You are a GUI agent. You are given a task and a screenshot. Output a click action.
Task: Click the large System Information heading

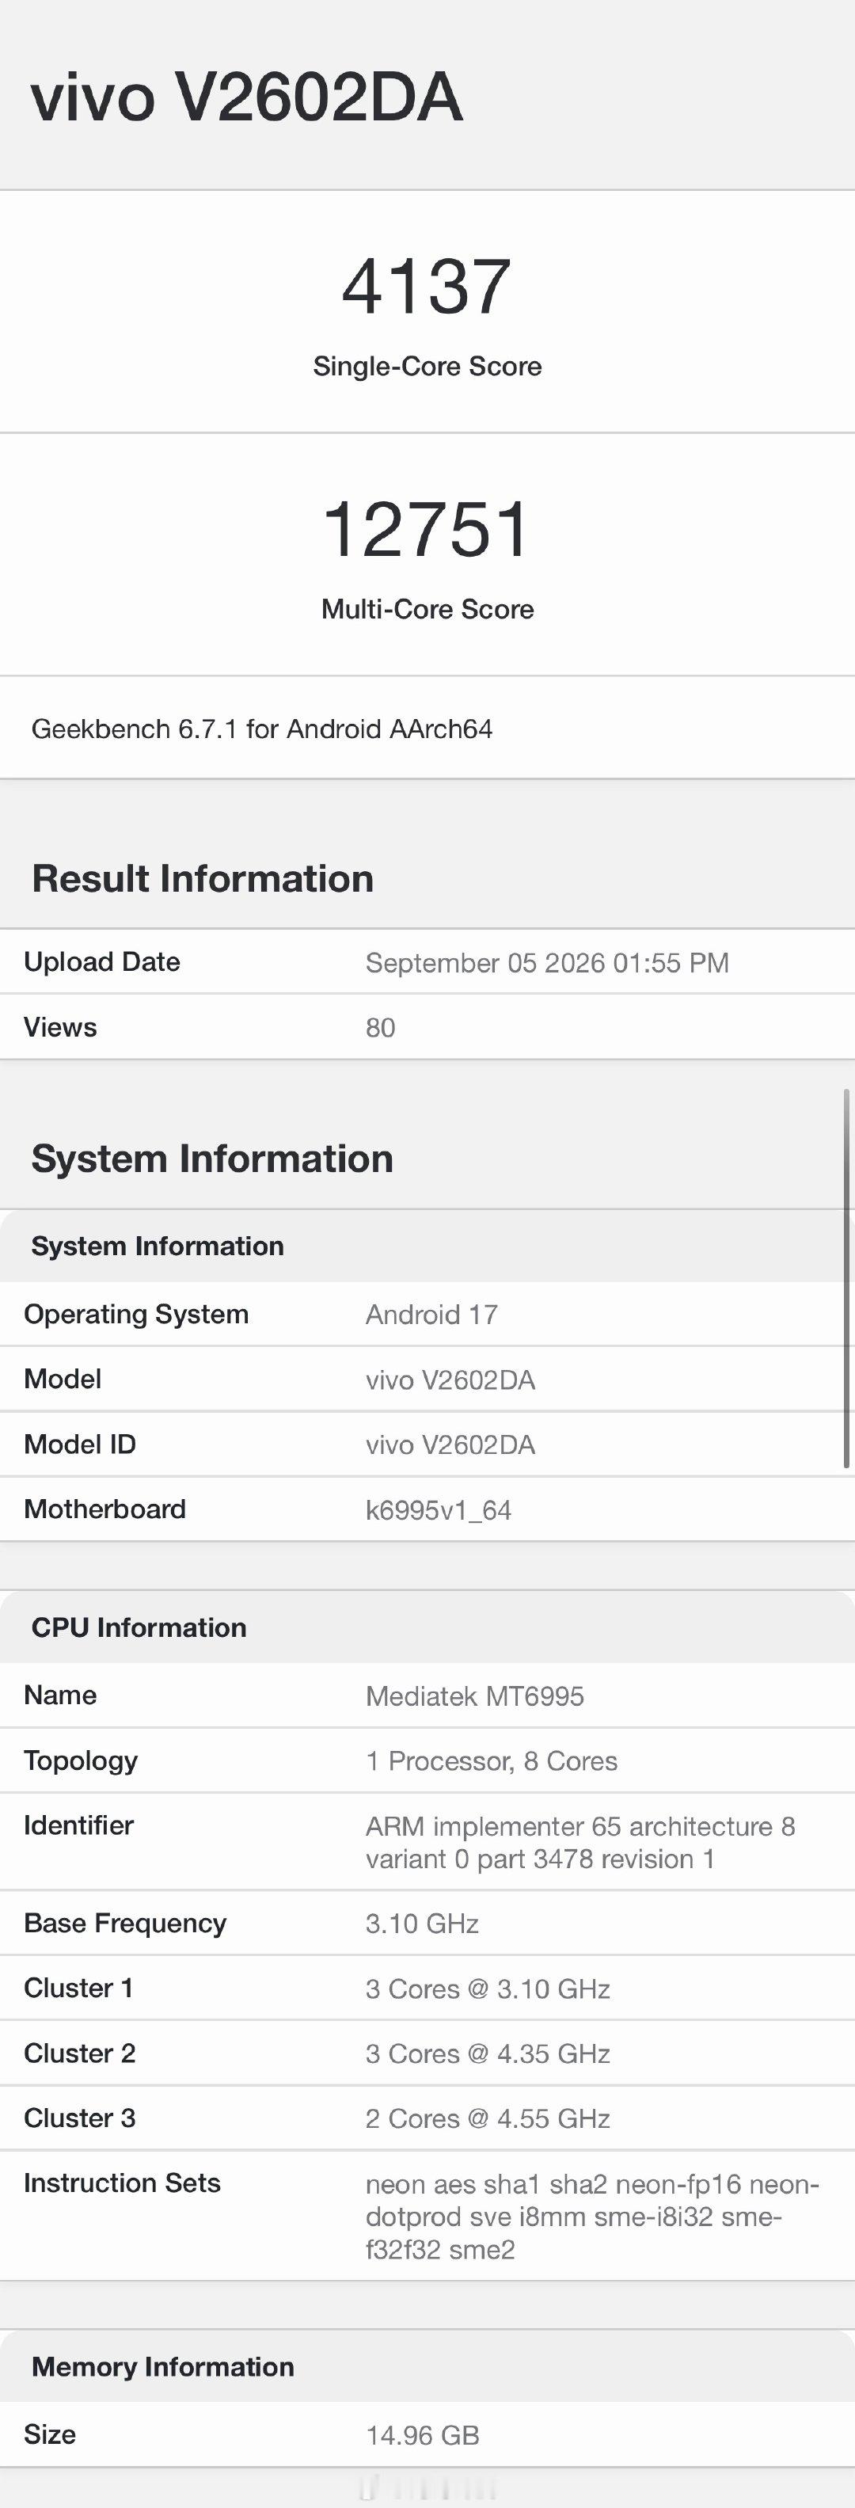point(212,1159)
